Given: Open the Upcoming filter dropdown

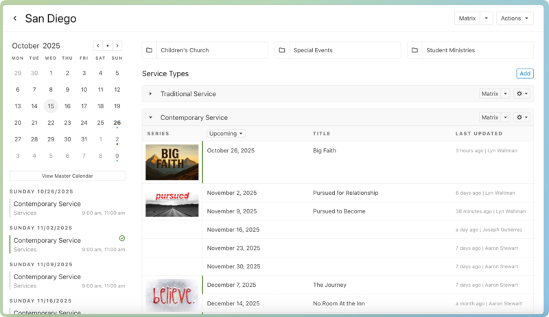Looking at the screenshot, I should coord(226,134).
